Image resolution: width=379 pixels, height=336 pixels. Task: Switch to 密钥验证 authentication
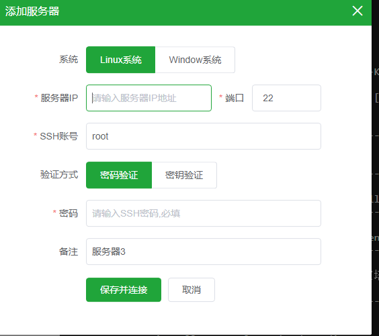click(x=184, y=175)
